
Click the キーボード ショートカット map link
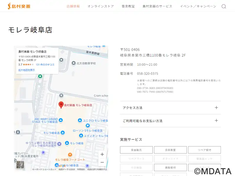click(x=44, y=170)
